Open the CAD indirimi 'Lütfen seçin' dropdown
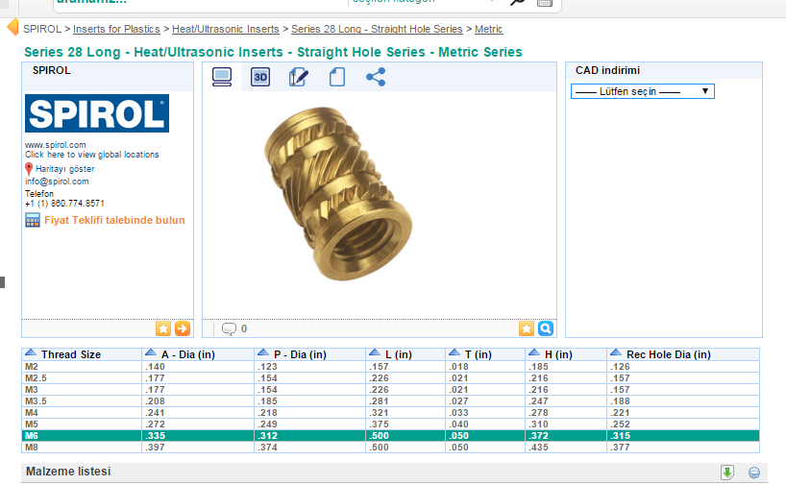The image size is (786, 485). [642, 91]
